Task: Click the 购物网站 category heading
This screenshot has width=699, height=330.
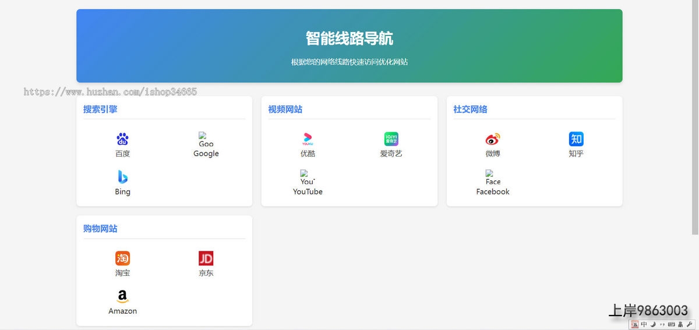Action: [100, 229]
